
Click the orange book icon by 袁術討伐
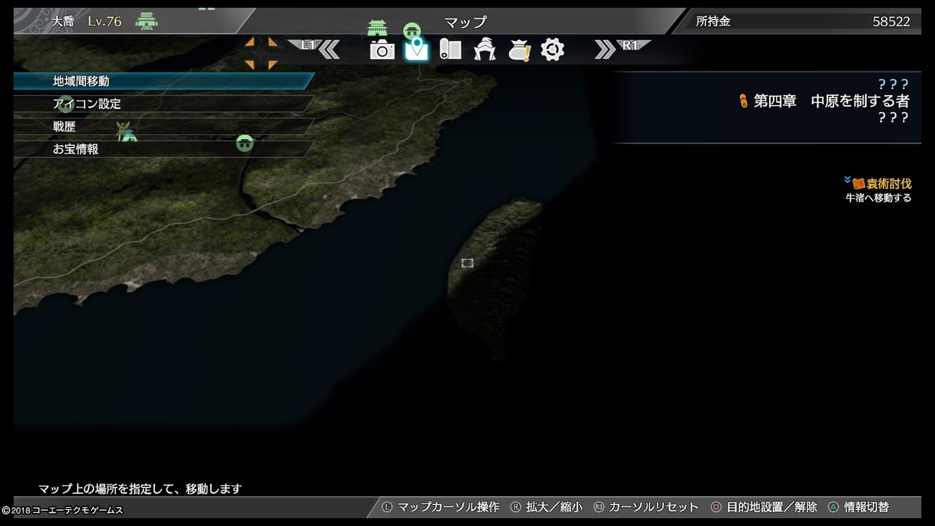point(859,183)
